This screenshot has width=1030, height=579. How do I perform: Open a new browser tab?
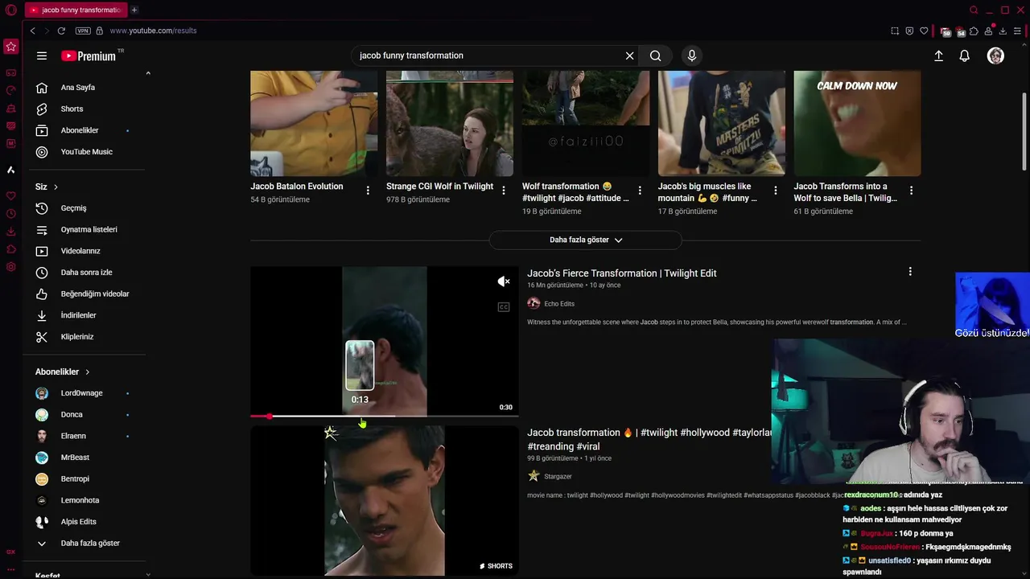pyautogui.click(x=134, y=10)
